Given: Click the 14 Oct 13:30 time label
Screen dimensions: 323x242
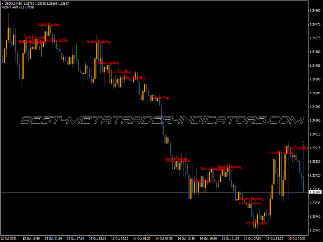Looking at the screenshot, I should tap(186, 238).
